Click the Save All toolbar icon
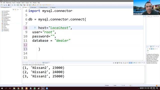 6,5
